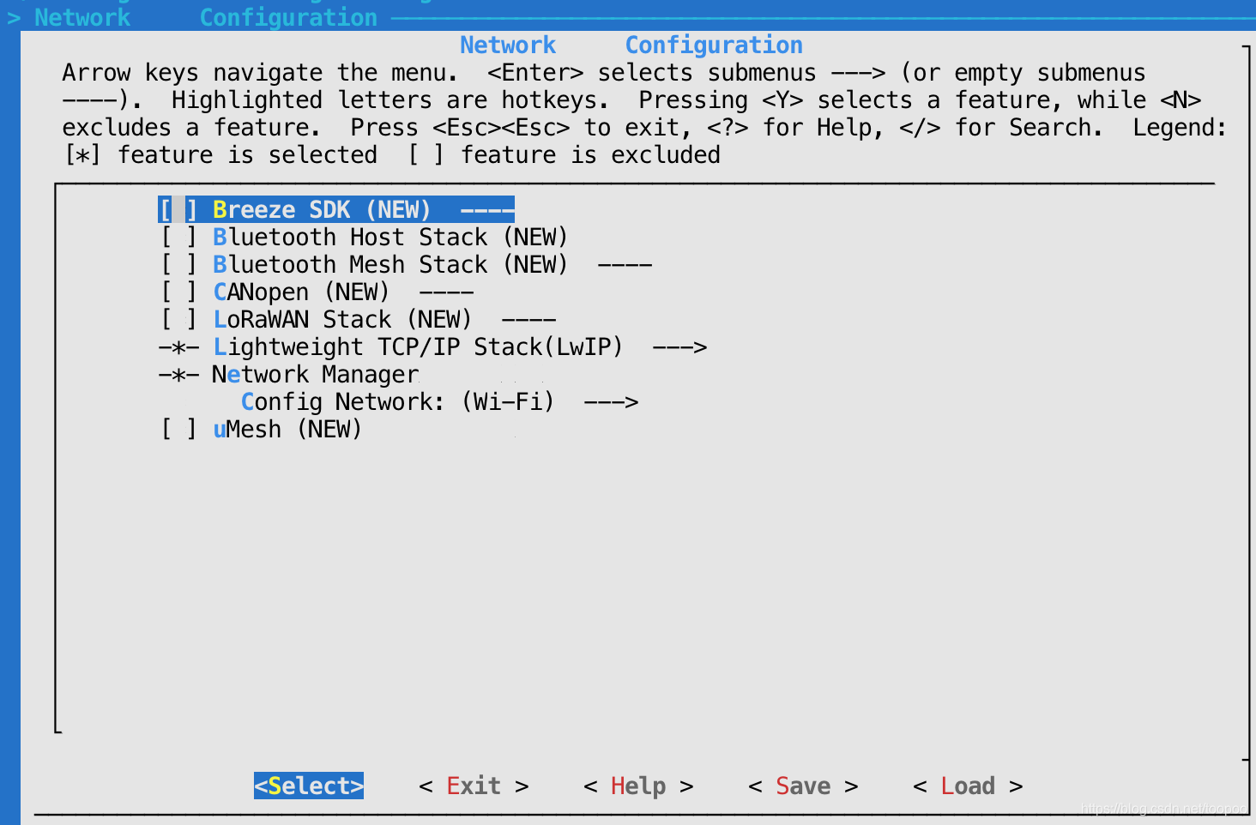Enable the LoRaWAN Stack checkbox
The height and width of the screenshot is (825, 1256).
[178, 320]
